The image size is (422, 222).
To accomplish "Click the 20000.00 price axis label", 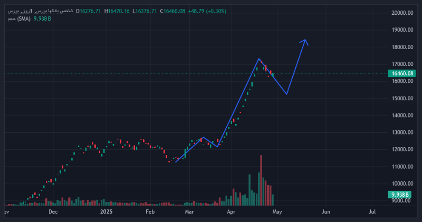I will (402, 13).
